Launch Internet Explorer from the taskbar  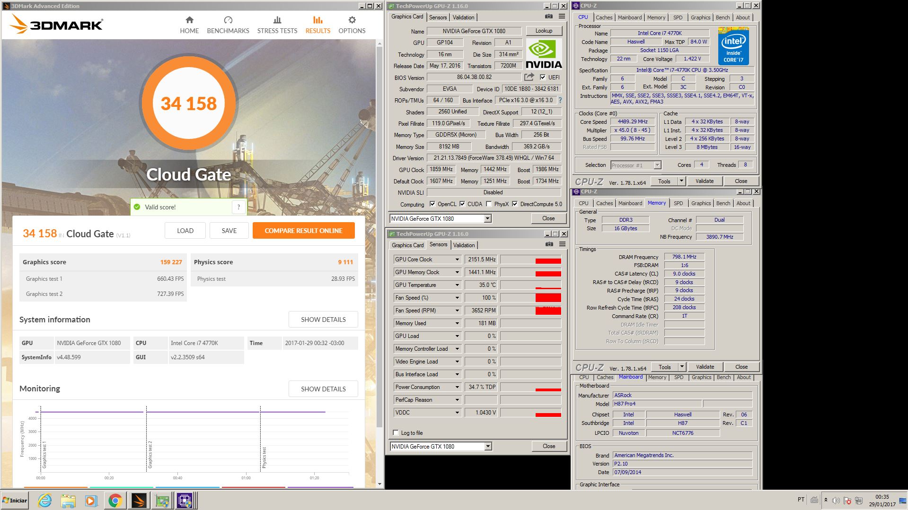pos(45,501)
